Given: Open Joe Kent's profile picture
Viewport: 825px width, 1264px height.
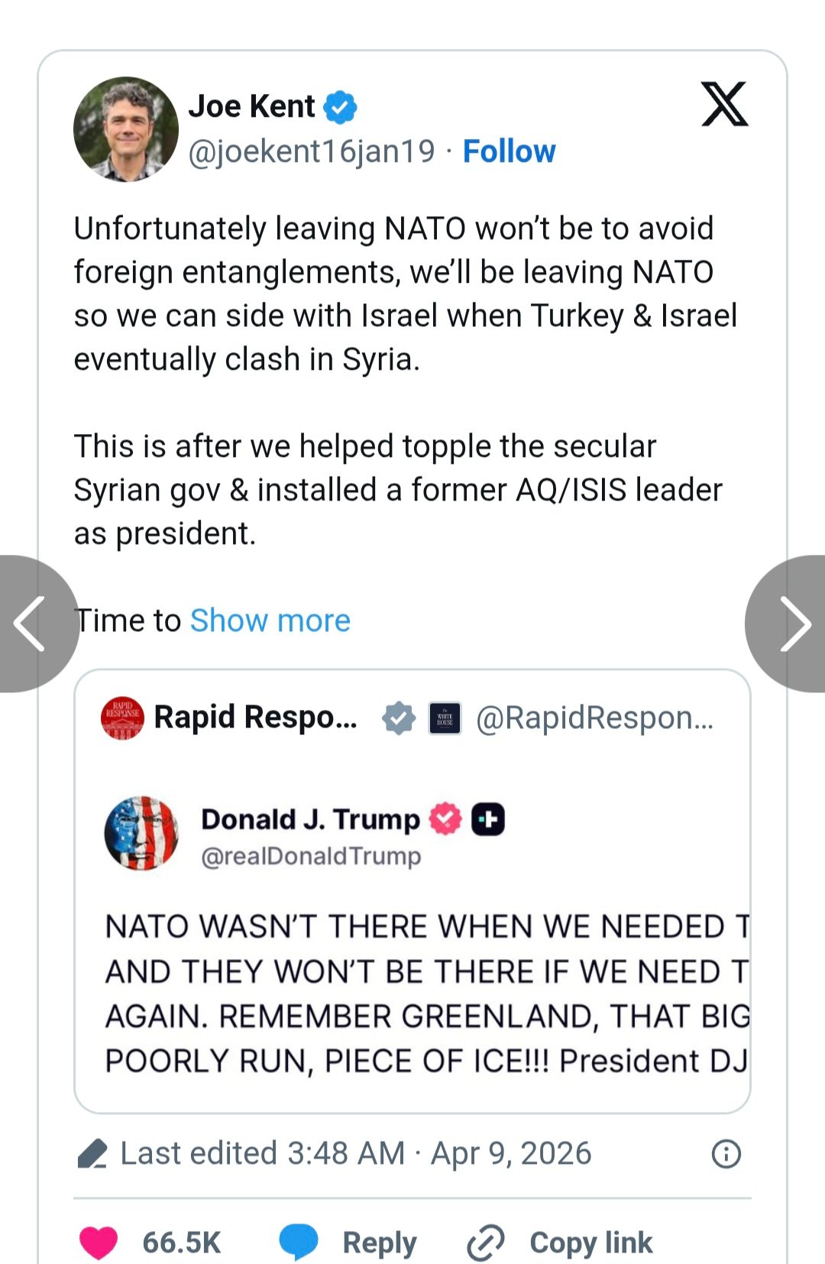Looking at the screenshot, I should point(126,129).
